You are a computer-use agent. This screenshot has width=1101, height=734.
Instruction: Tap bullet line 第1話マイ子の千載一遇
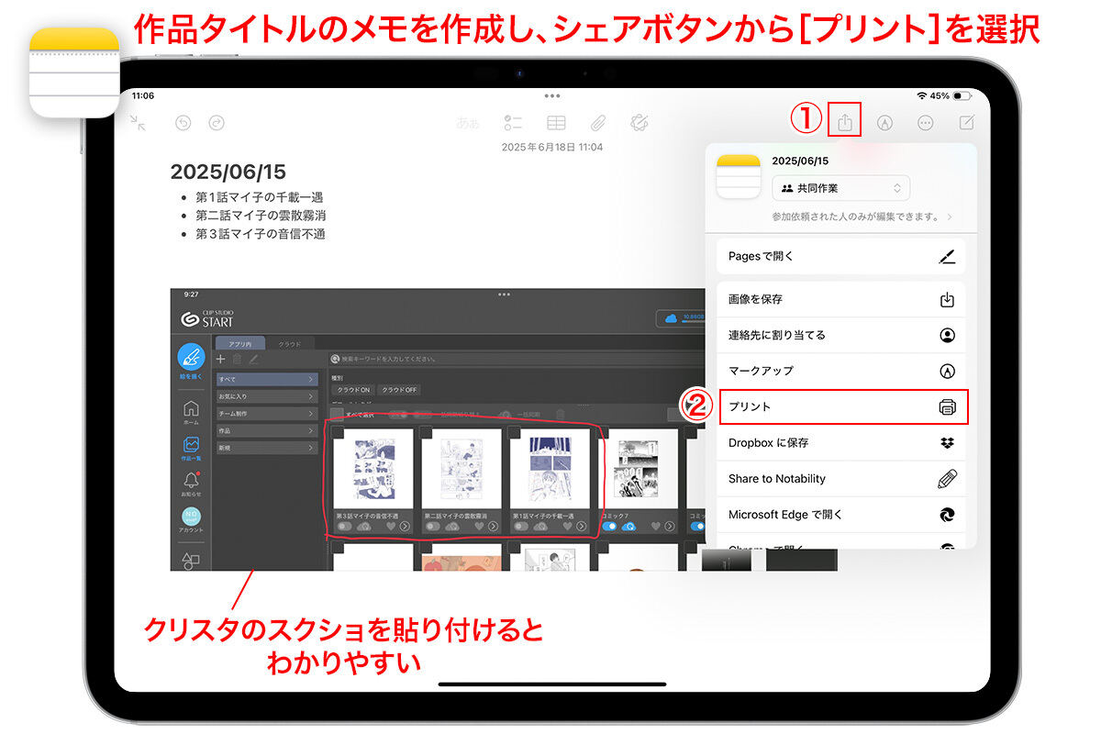coord(259,197)
